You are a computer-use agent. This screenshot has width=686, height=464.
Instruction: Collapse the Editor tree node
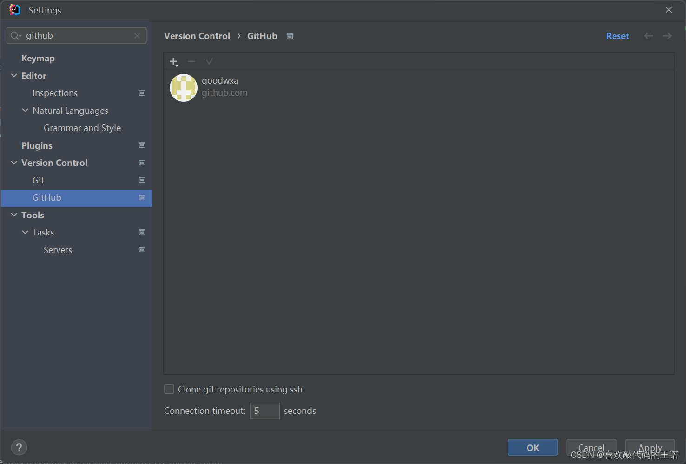coord(14,75)
